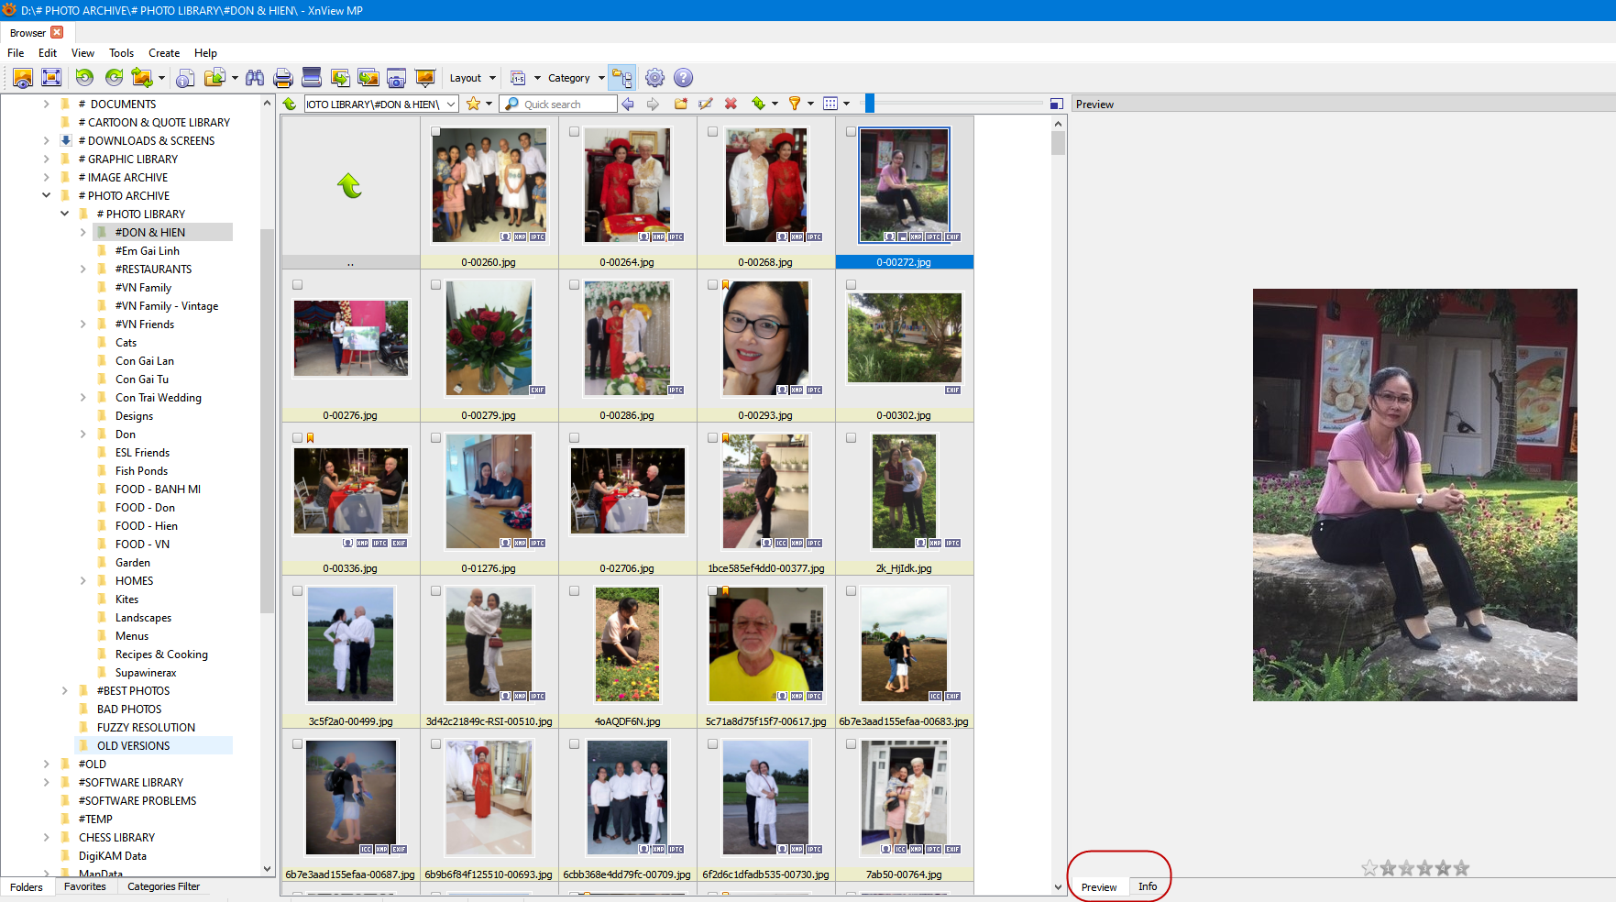Expand the #RESTAURANTS folder tree node
Image resolution: width=1616 pixels, height=902 pixels.
pyautogui.click(x=83, y=269)
